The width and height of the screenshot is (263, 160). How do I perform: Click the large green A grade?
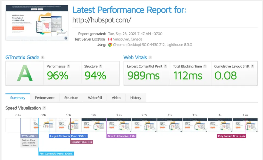tap(25, 73)
